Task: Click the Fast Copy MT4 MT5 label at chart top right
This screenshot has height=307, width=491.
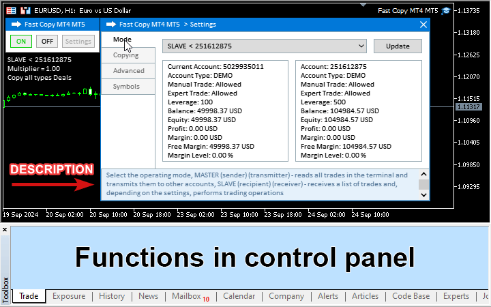Action: click(x=408, y=11)
